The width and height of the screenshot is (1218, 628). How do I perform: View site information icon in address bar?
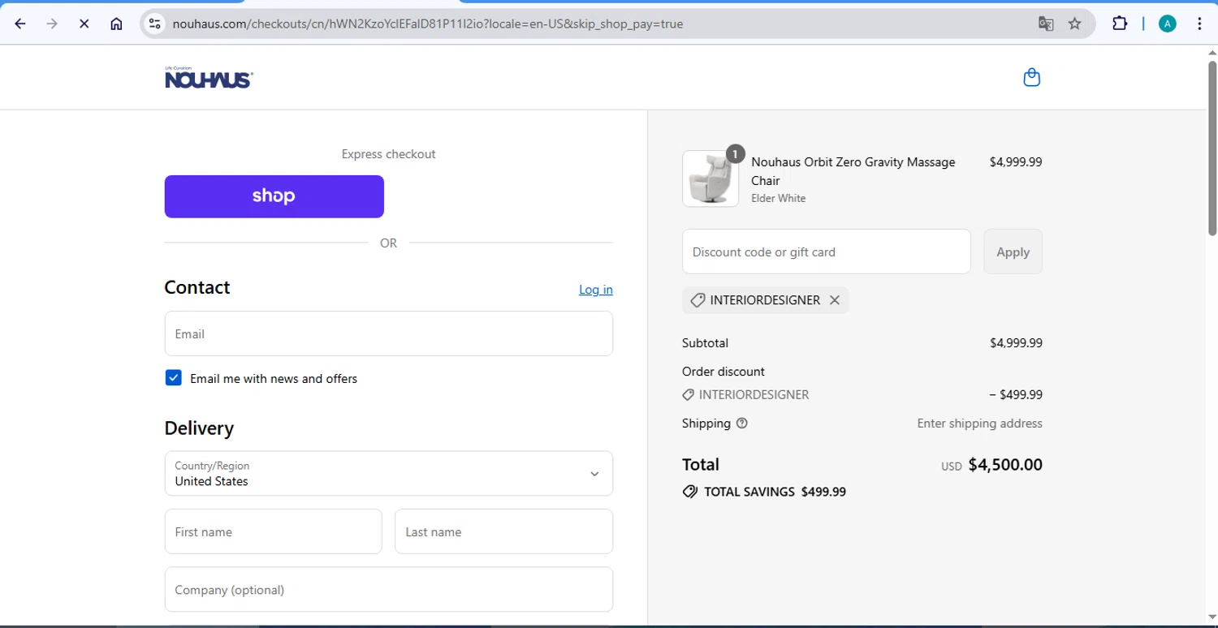click(x=155, y=24)
